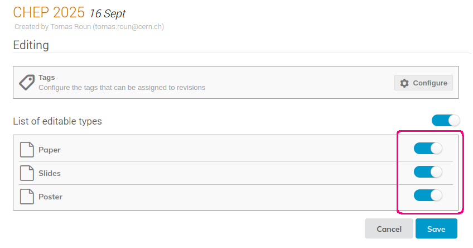Click the Paper document icon
The image size is (473, 248).
tap(27, 150)
